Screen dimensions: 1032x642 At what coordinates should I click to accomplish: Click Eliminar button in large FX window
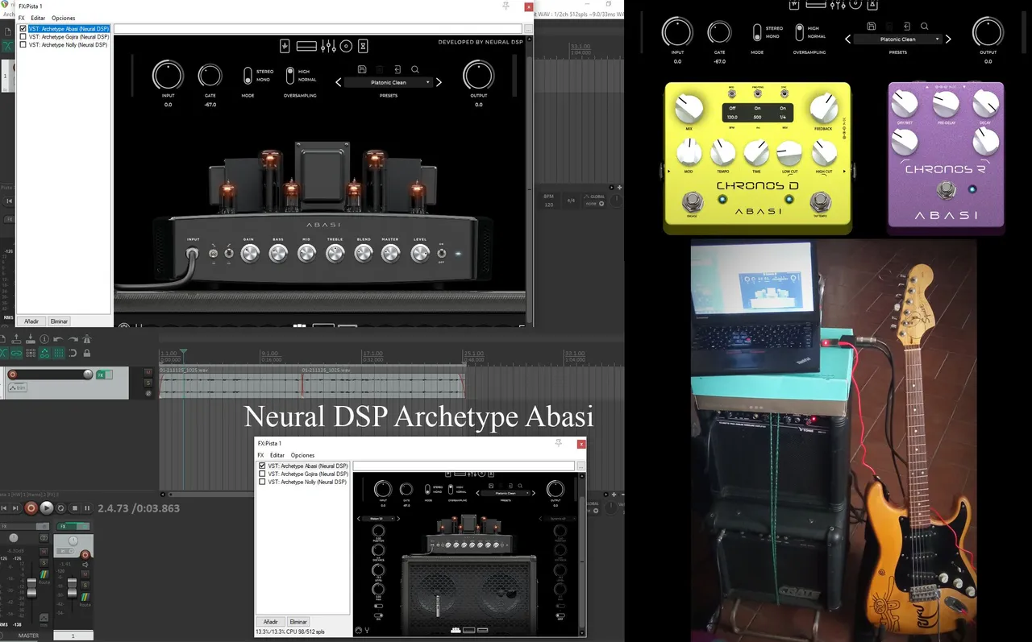(x=59, y=321)
